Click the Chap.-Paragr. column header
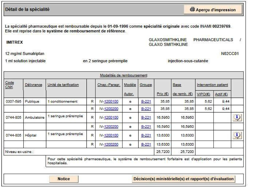 click(109, 85)
